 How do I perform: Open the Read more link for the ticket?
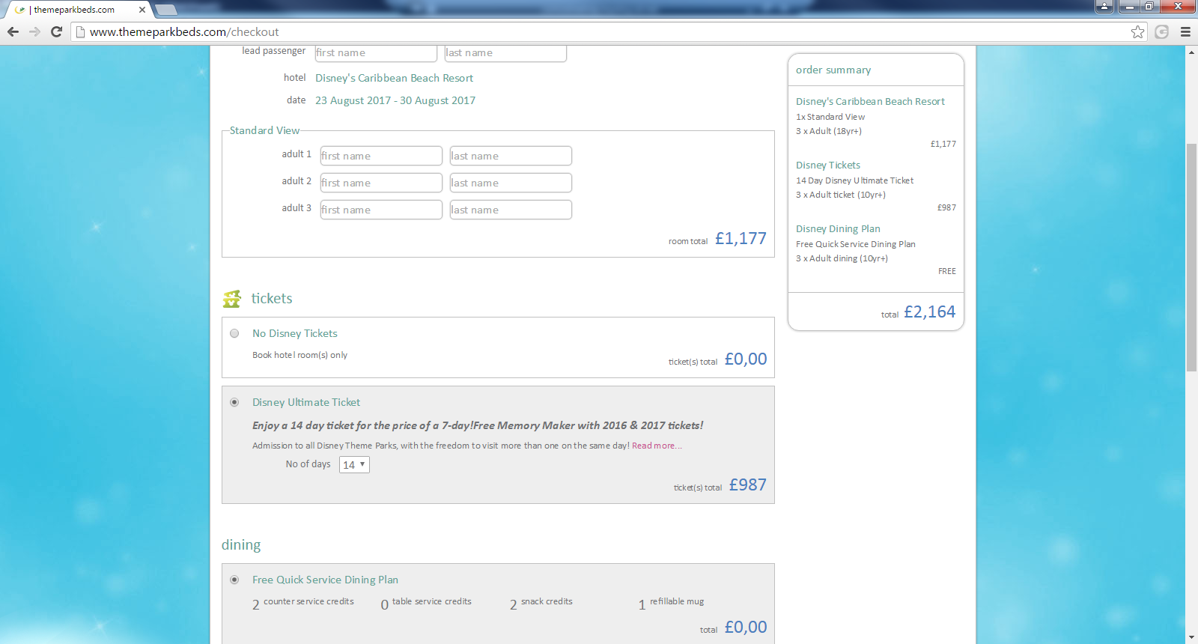(657, 446)
